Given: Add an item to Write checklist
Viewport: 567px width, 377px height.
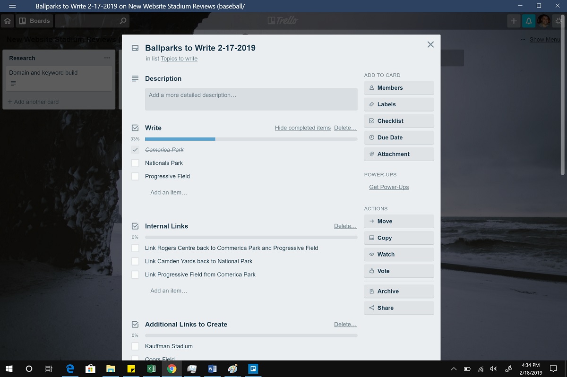Looking at the screenshot, I should point(169,192).
